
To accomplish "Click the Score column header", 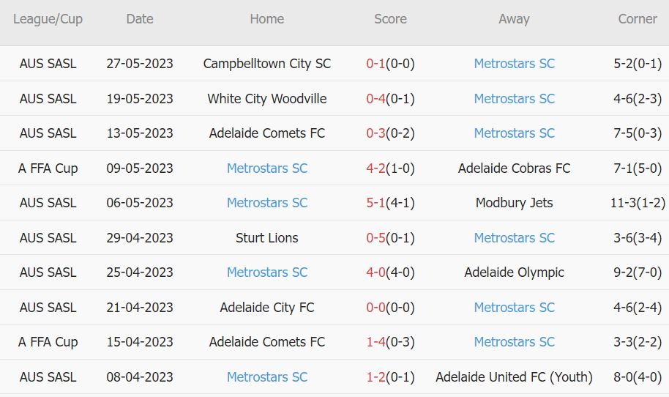I will 390,20.
